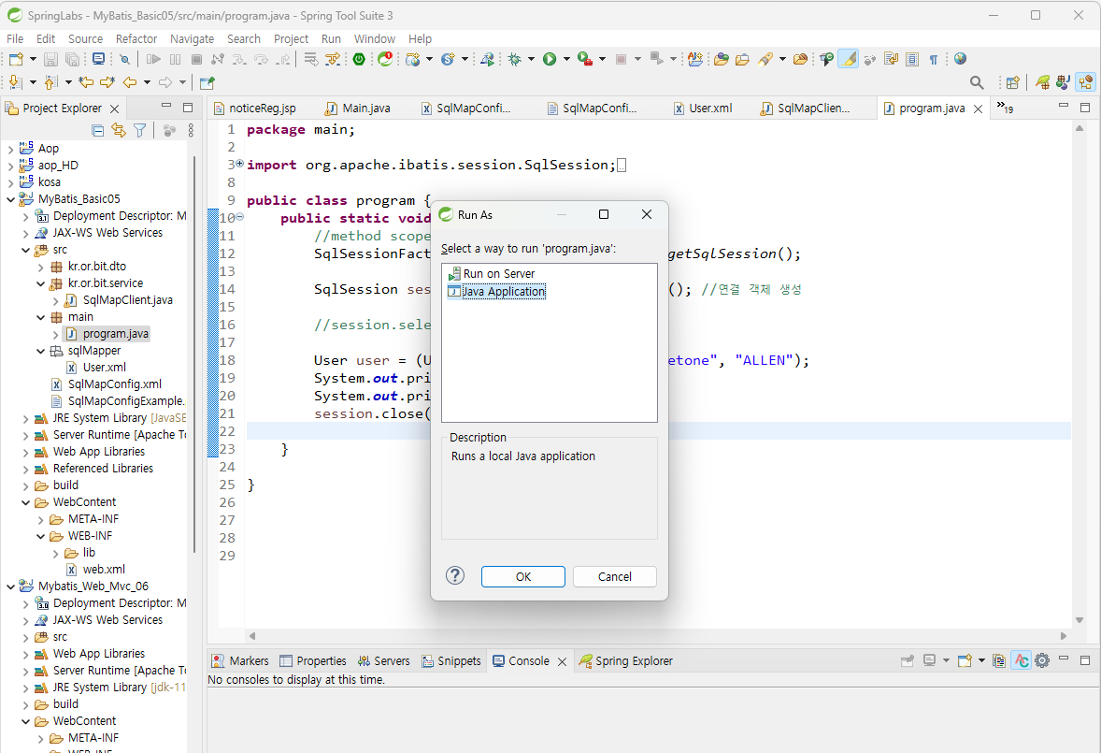1101x753 pixels.
Task: Click the Previous Annotation up-arrow icon
Action: point(50,82)
